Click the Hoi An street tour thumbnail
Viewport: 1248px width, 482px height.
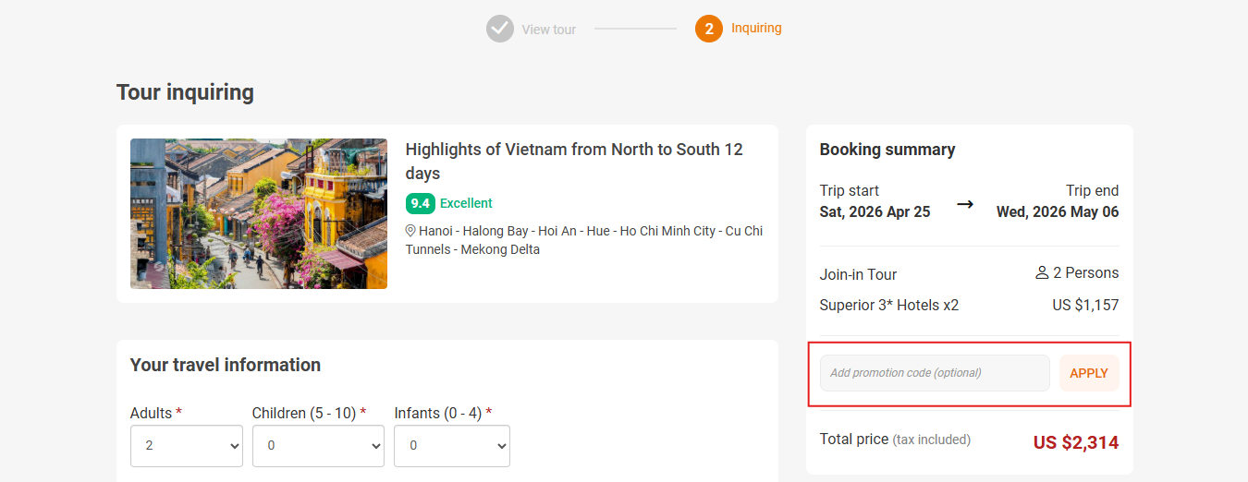point(259,213)
